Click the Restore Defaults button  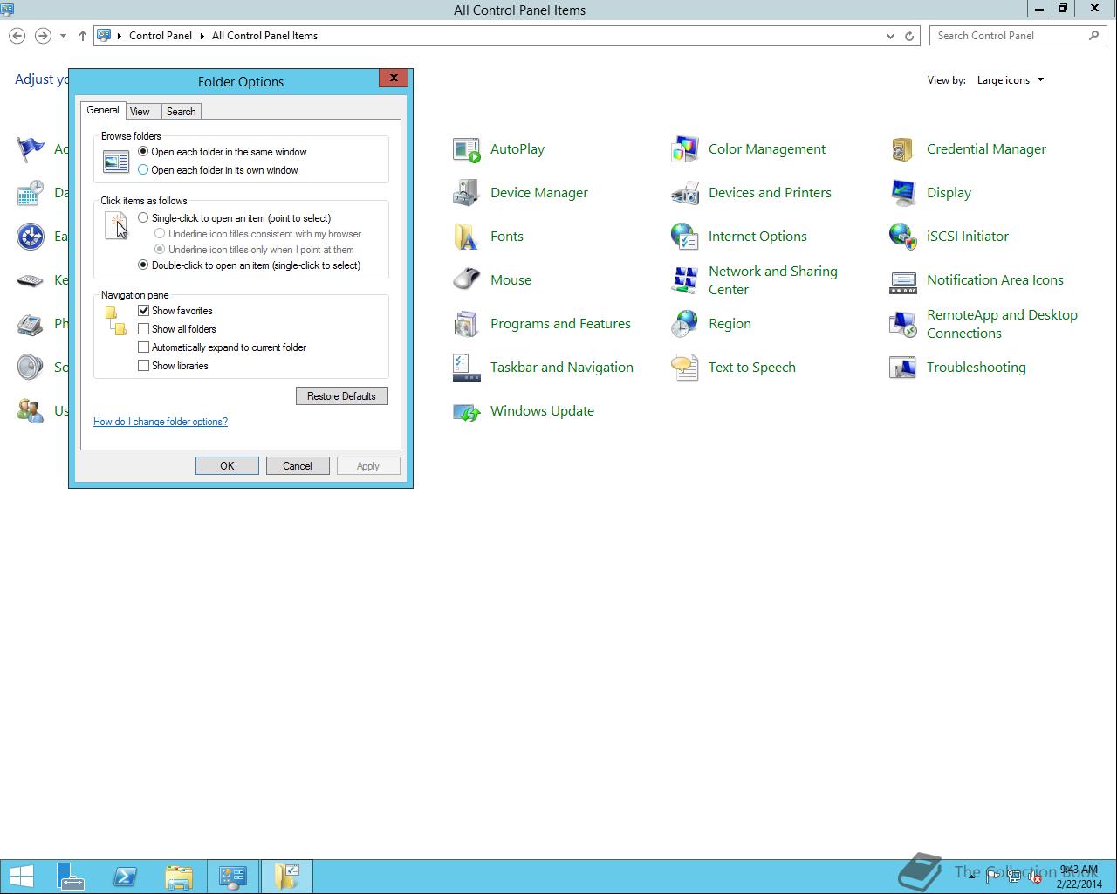pyautogui.click(x=341, y=396)
